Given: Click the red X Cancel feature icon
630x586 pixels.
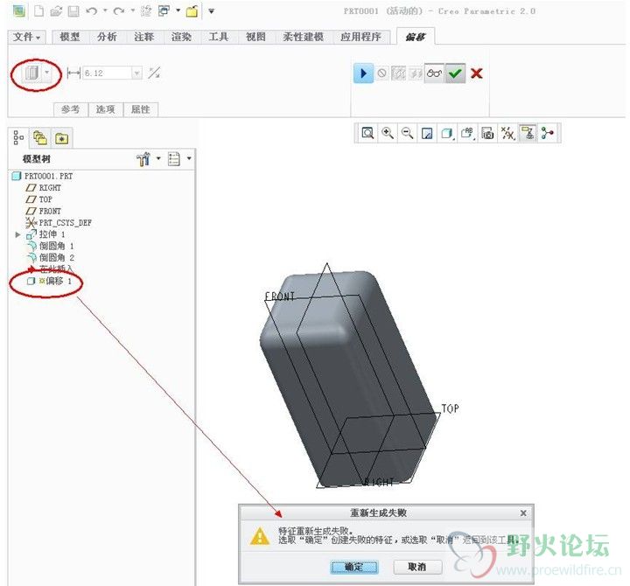Looking at the screenshot, I should click(x=477, y=73).
